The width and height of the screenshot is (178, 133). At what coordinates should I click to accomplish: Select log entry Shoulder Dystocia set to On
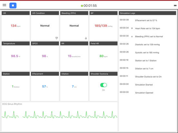pos(148,77)
